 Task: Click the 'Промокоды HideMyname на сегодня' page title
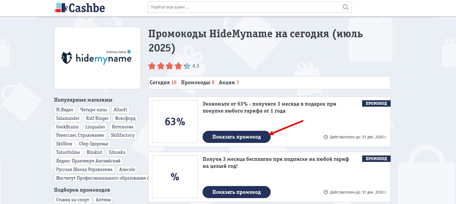pyautogui.click(x=256, y=41)
